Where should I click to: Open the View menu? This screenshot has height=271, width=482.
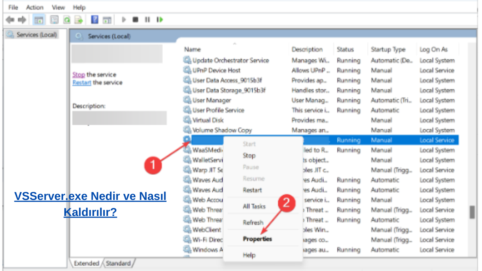click(58, 7)
